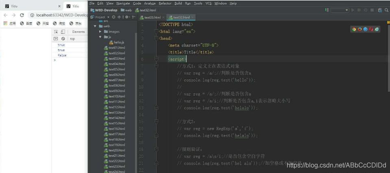Click yellow warning marker atop editor scrollbar
Screen dimensions: 390x173
(388, 22)
